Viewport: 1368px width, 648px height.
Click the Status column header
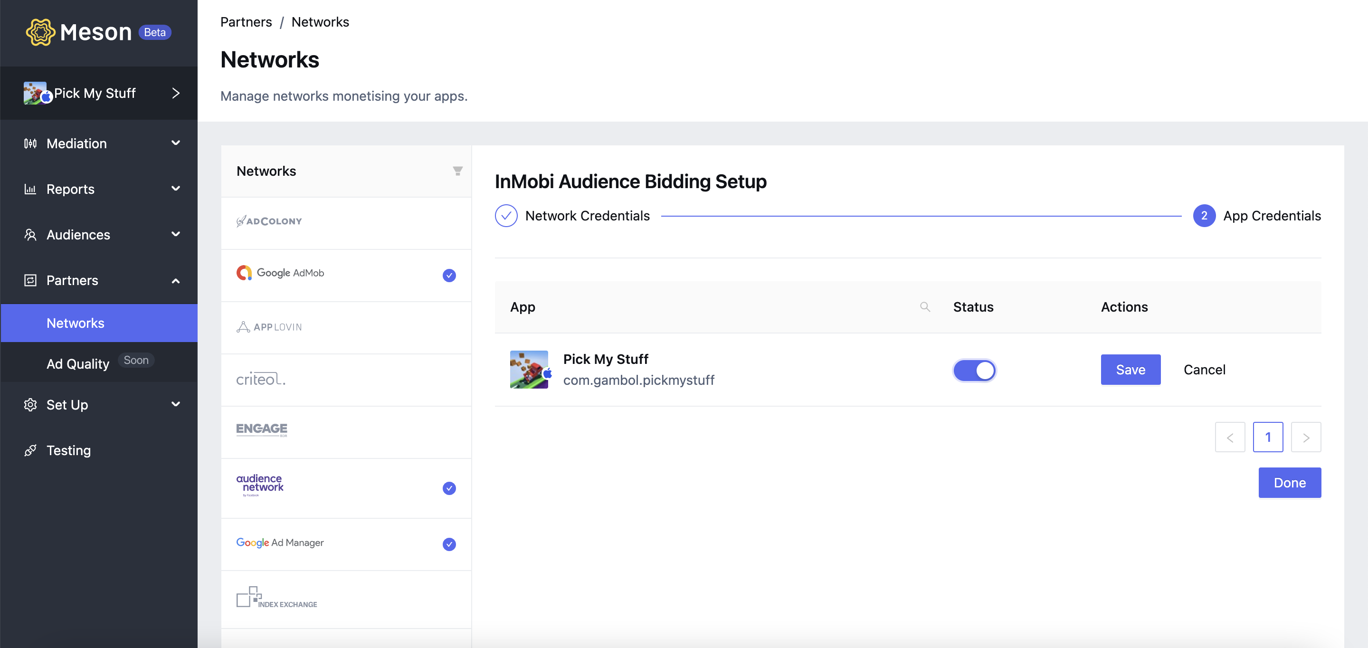coord(973,307)
